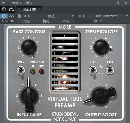Click the plus icon next to 音轨 16
Image resolution: width=130 pixels, height=123 pixels.
click(9, 3)
